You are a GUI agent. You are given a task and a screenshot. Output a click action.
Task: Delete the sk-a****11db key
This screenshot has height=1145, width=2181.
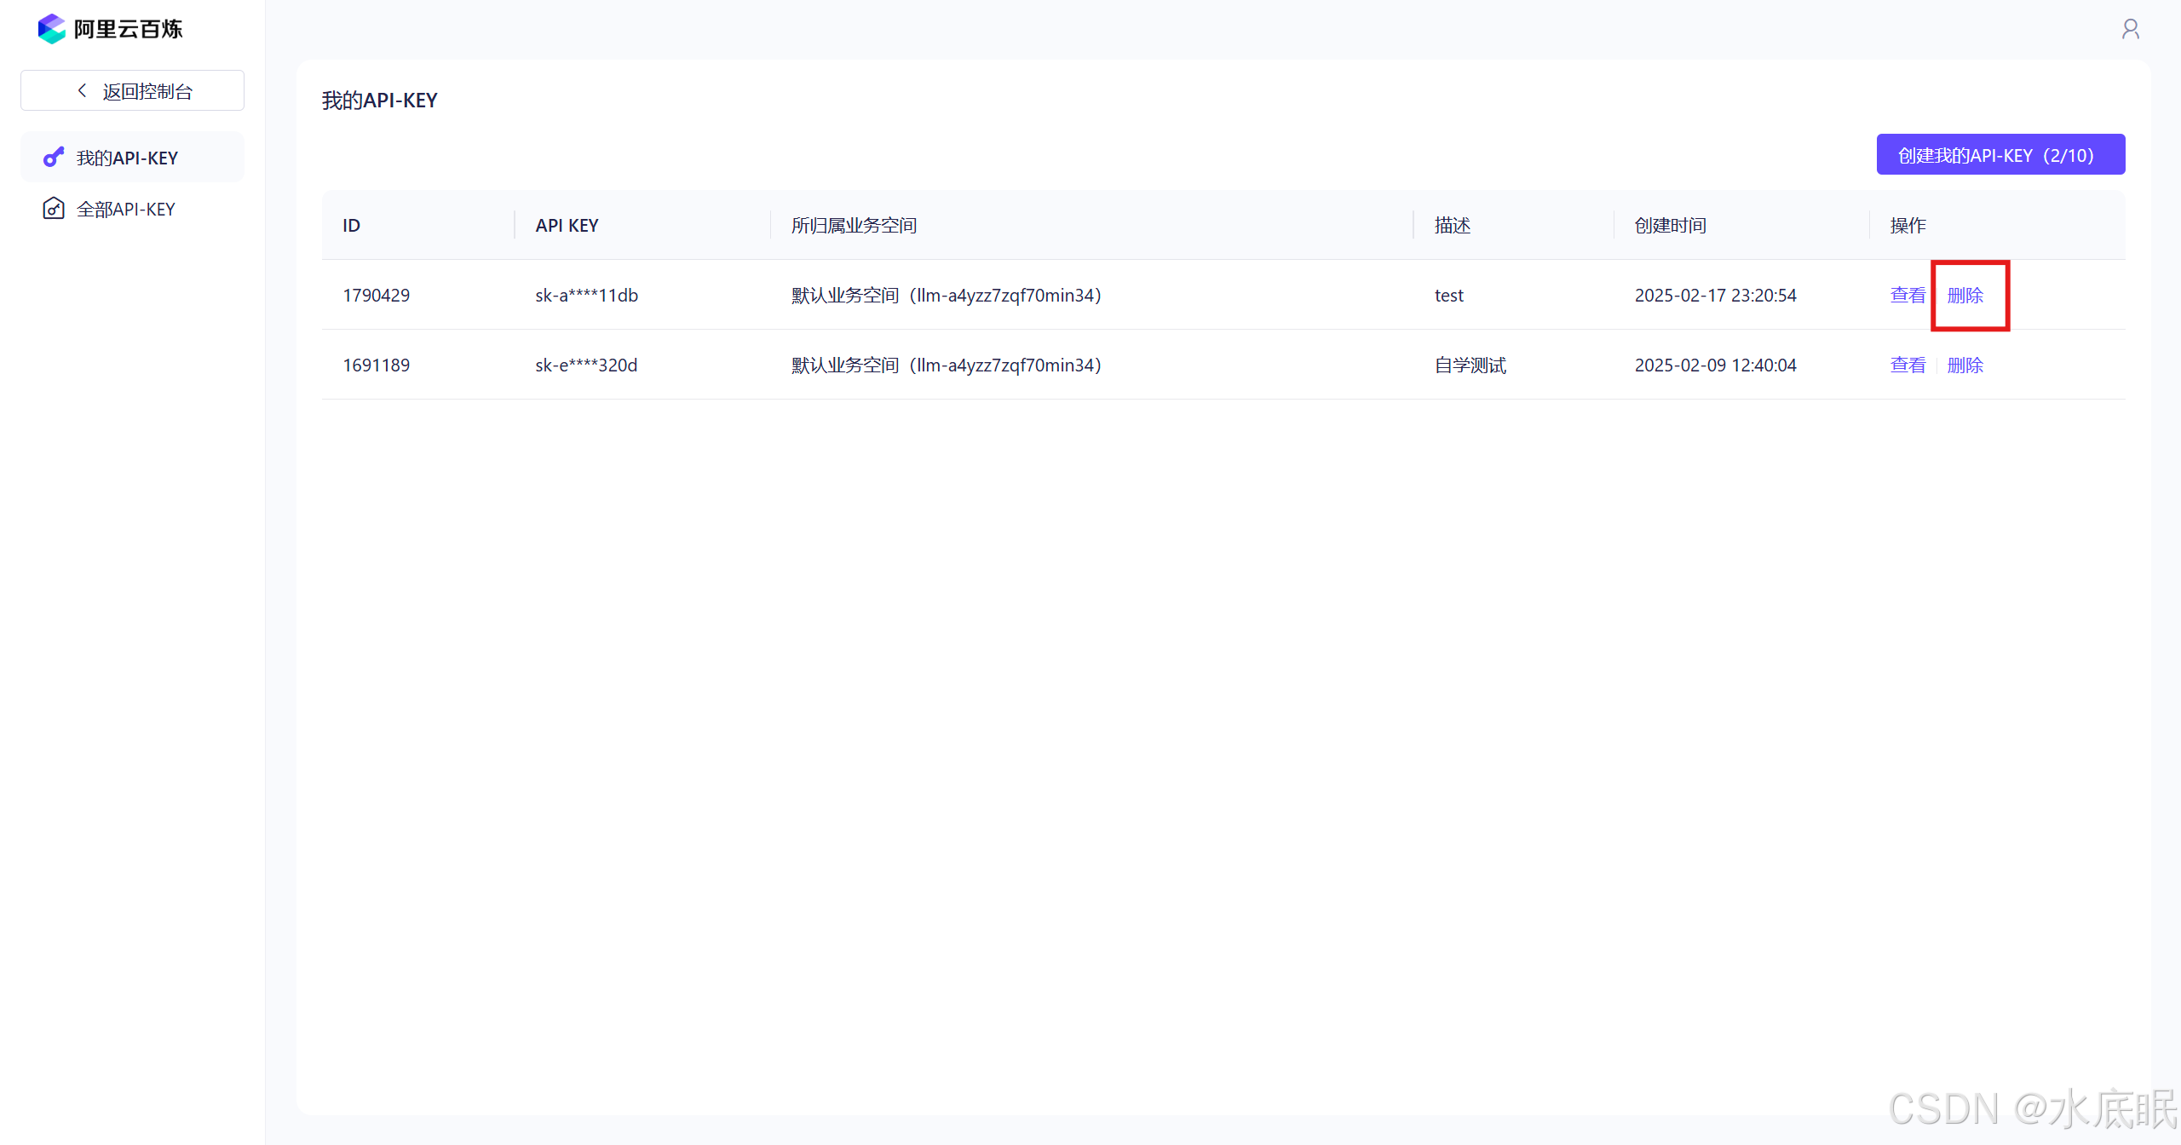[x=1965, y=295]
